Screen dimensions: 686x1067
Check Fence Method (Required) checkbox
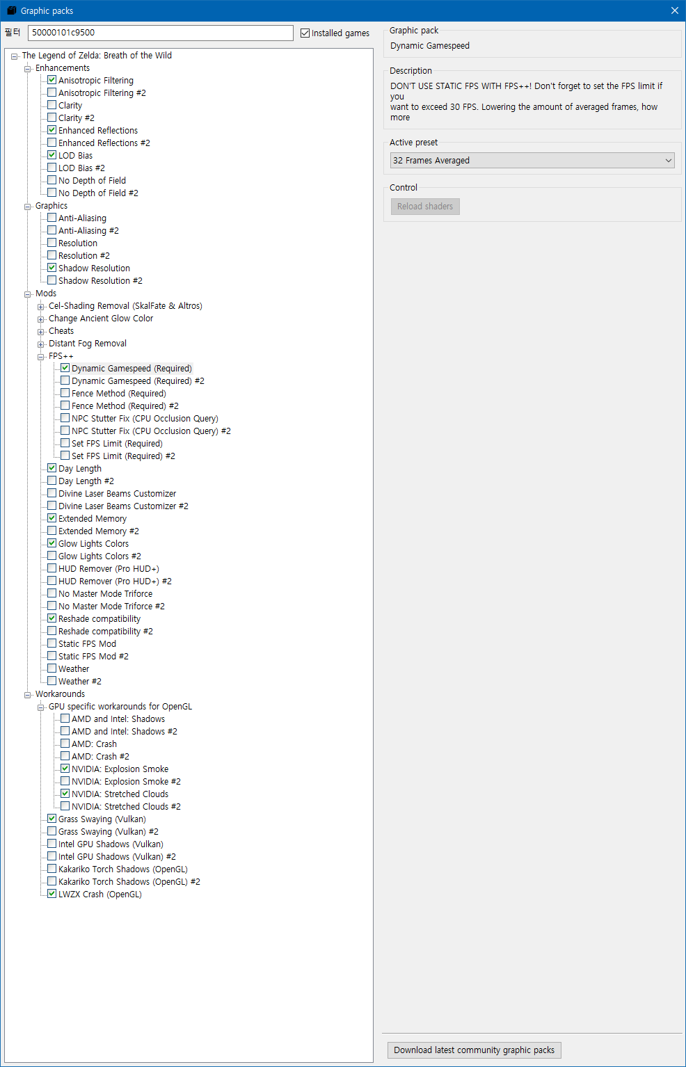[65, 393]
